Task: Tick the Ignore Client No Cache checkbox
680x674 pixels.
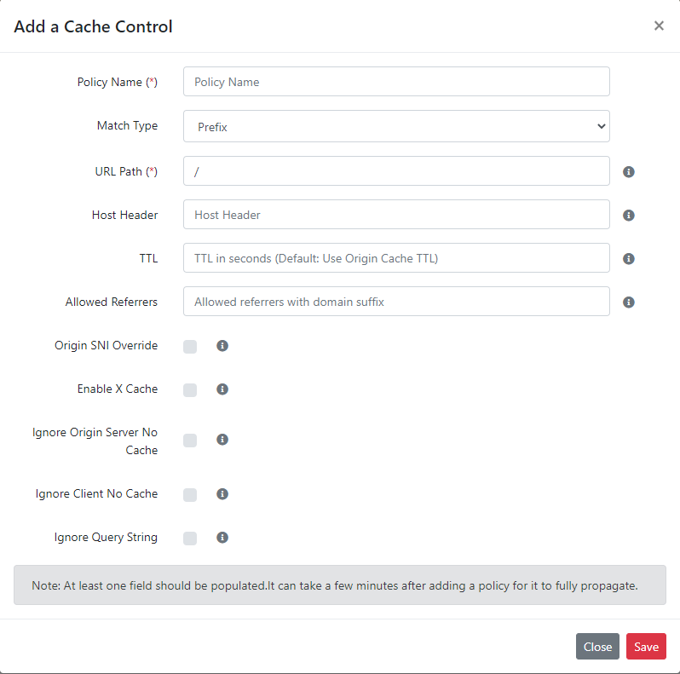Action: tap(190, 495)
